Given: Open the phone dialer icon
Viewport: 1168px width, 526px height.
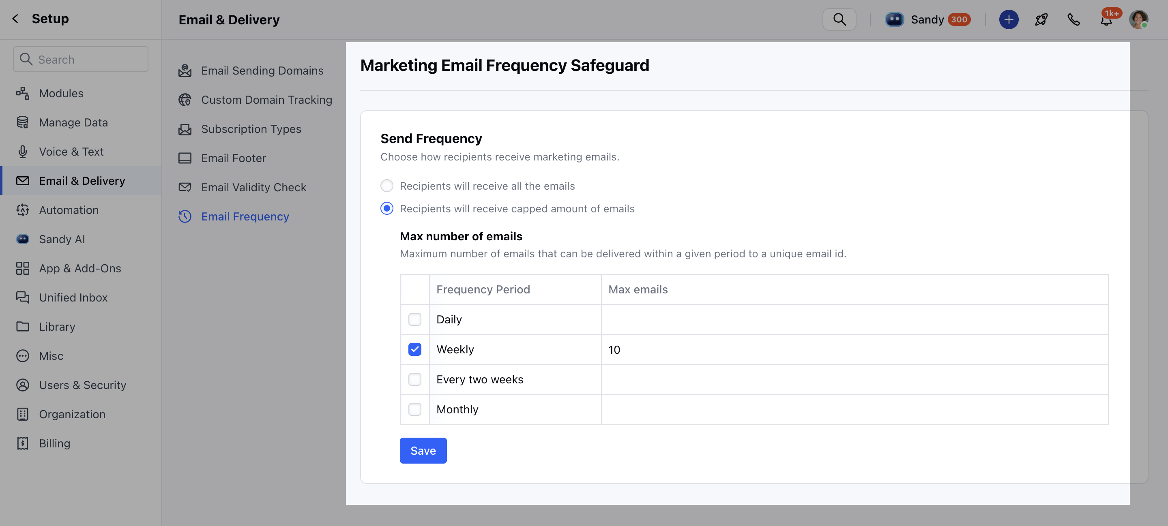Looking at the screenshot, I should [x=1074, y=19].
